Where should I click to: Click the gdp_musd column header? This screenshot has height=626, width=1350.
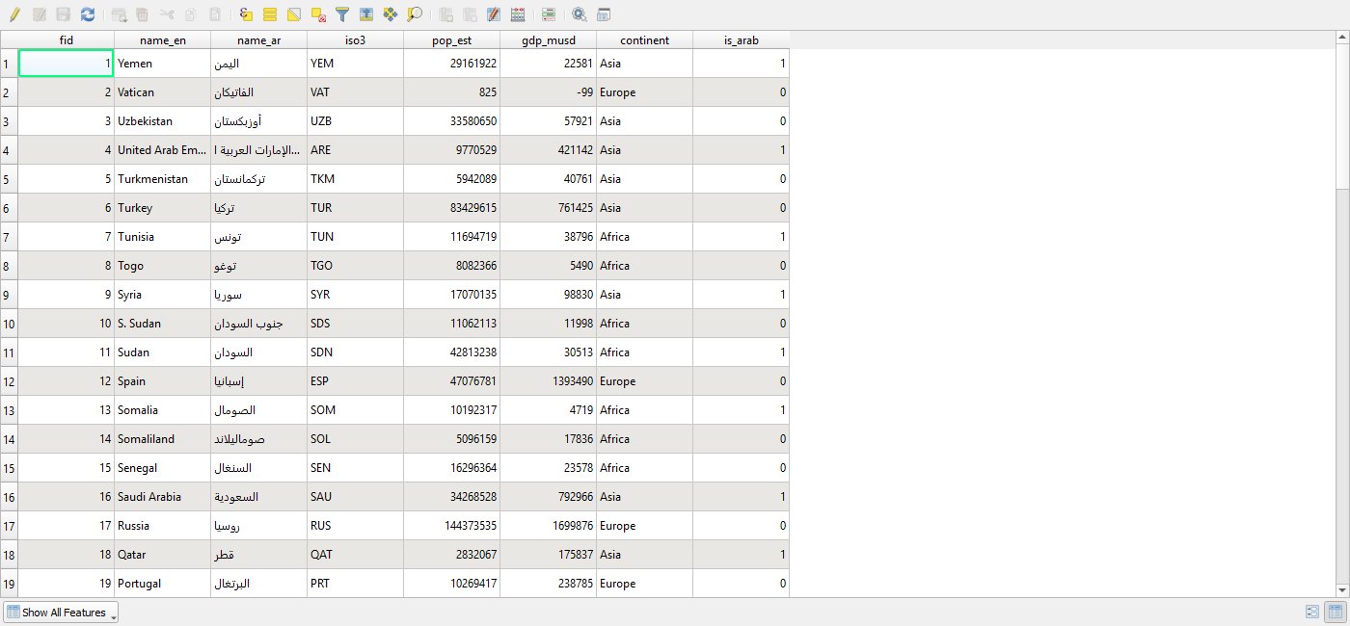tap(548, 39)
